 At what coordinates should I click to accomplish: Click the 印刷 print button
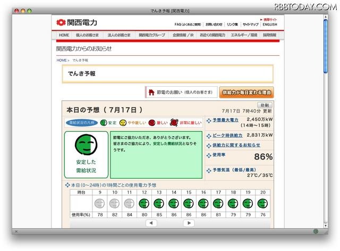[265, 105]
